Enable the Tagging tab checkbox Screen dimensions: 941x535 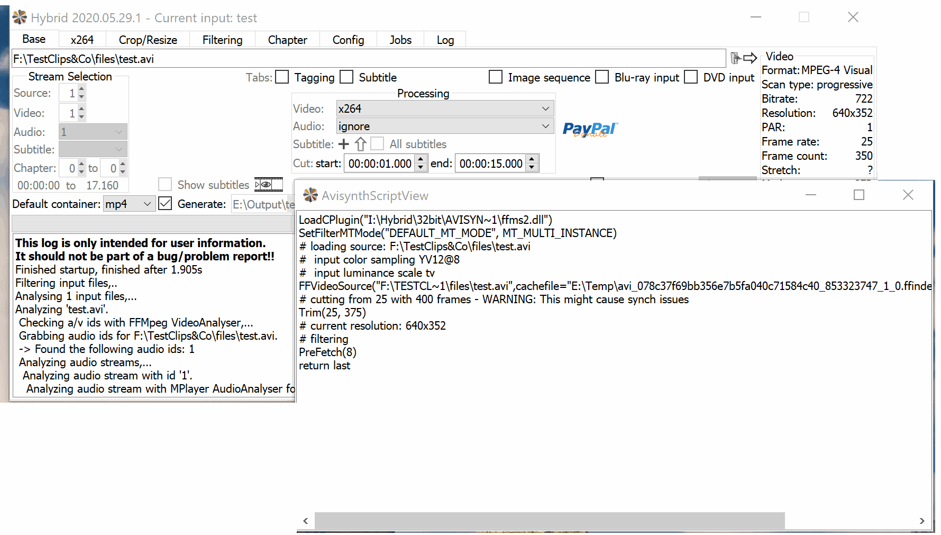(282, 77)
